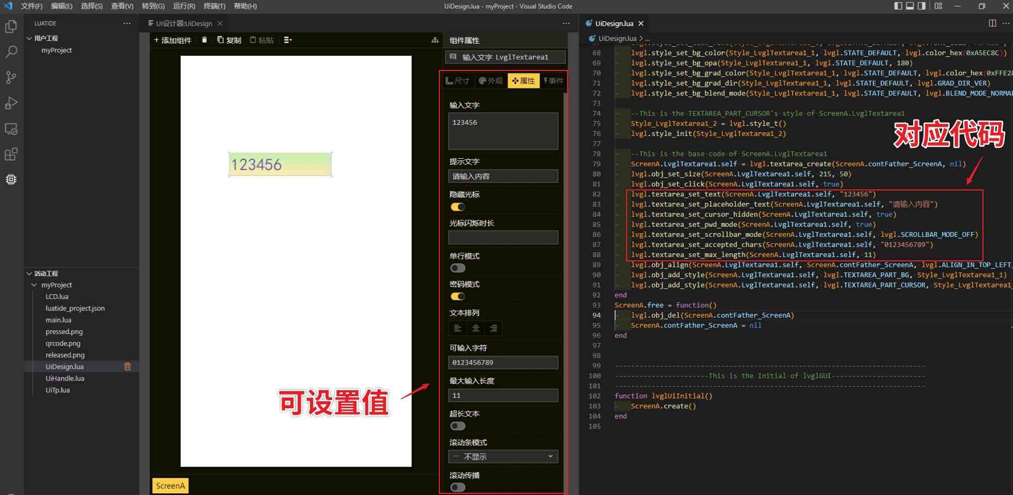Open the Search view in activity bar
This screenshot has width=1013, height=495.
click(x=11, y=52)
